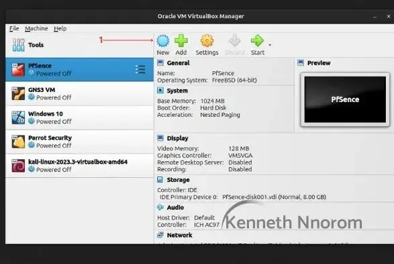Open the Storage section header

click(178, 180)
